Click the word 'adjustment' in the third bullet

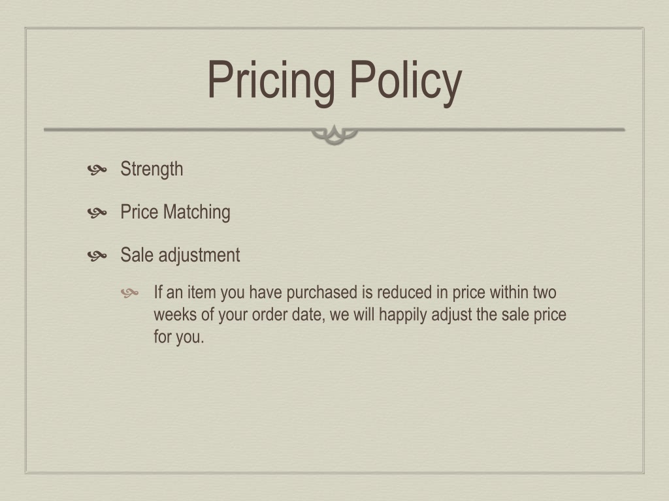click(199, 255)
